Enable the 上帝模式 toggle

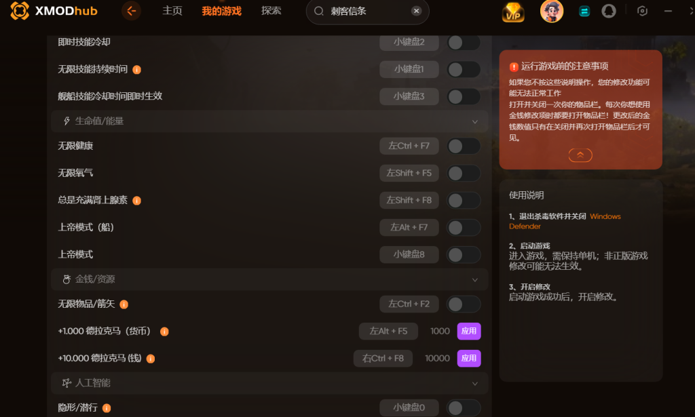point(463,254)
